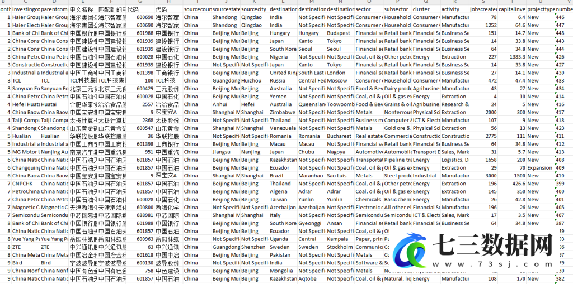Click the 'Moscow' cell
The image size is (573, 284).
(340, 80)
